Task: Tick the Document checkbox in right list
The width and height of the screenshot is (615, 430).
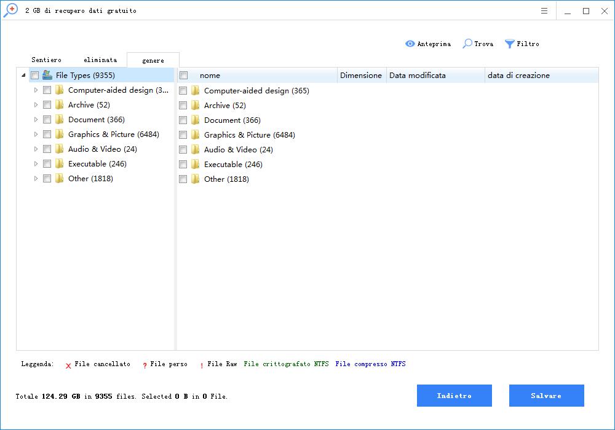Action: coord(183,120)
